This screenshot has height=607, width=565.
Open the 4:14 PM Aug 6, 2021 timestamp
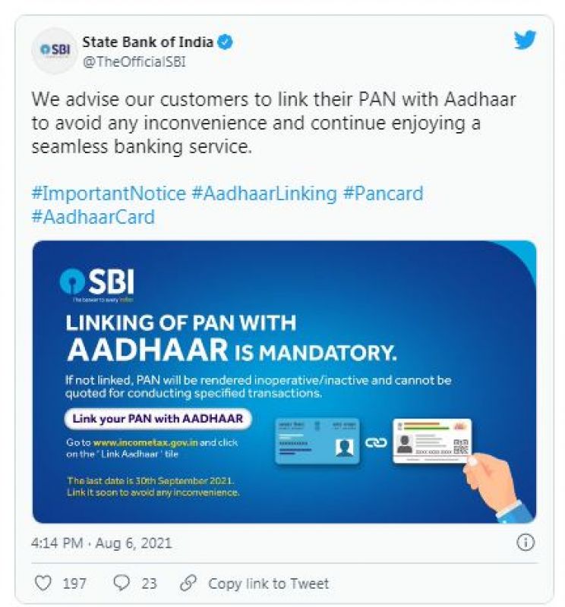(x=101, y=543)
